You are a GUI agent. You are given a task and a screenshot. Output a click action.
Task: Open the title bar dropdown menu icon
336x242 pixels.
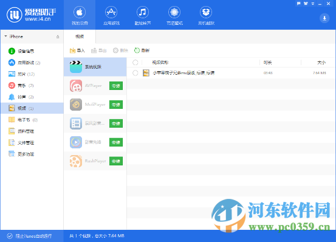pos(313,4)
